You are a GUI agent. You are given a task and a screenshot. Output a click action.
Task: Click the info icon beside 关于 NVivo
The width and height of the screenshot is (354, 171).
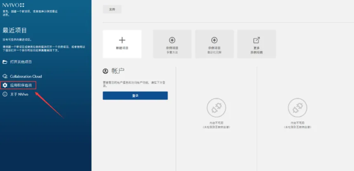(5, 94)
